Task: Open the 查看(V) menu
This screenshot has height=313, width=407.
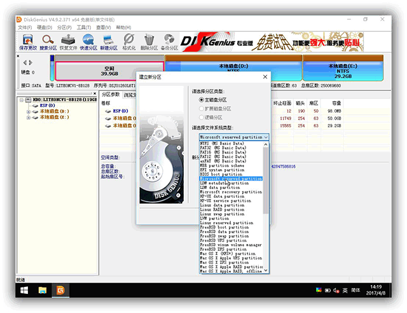Action: click(x=104, y=27)
